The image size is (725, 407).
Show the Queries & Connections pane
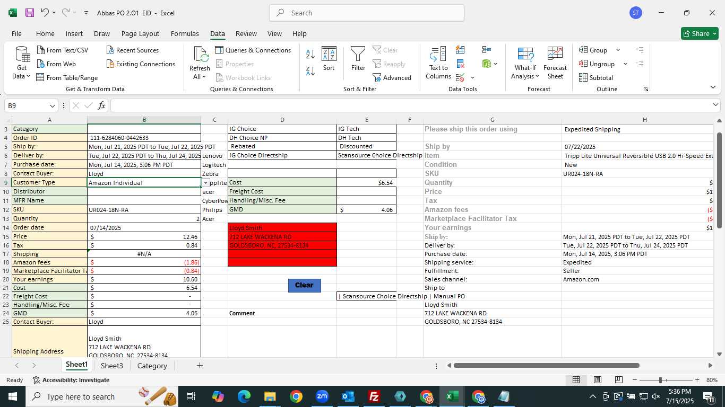click(253, 50)
